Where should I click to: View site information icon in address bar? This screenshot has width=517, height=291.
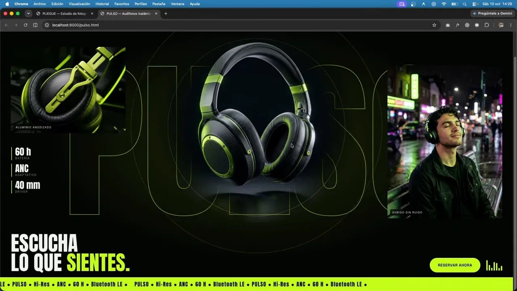tap(47, 25)
